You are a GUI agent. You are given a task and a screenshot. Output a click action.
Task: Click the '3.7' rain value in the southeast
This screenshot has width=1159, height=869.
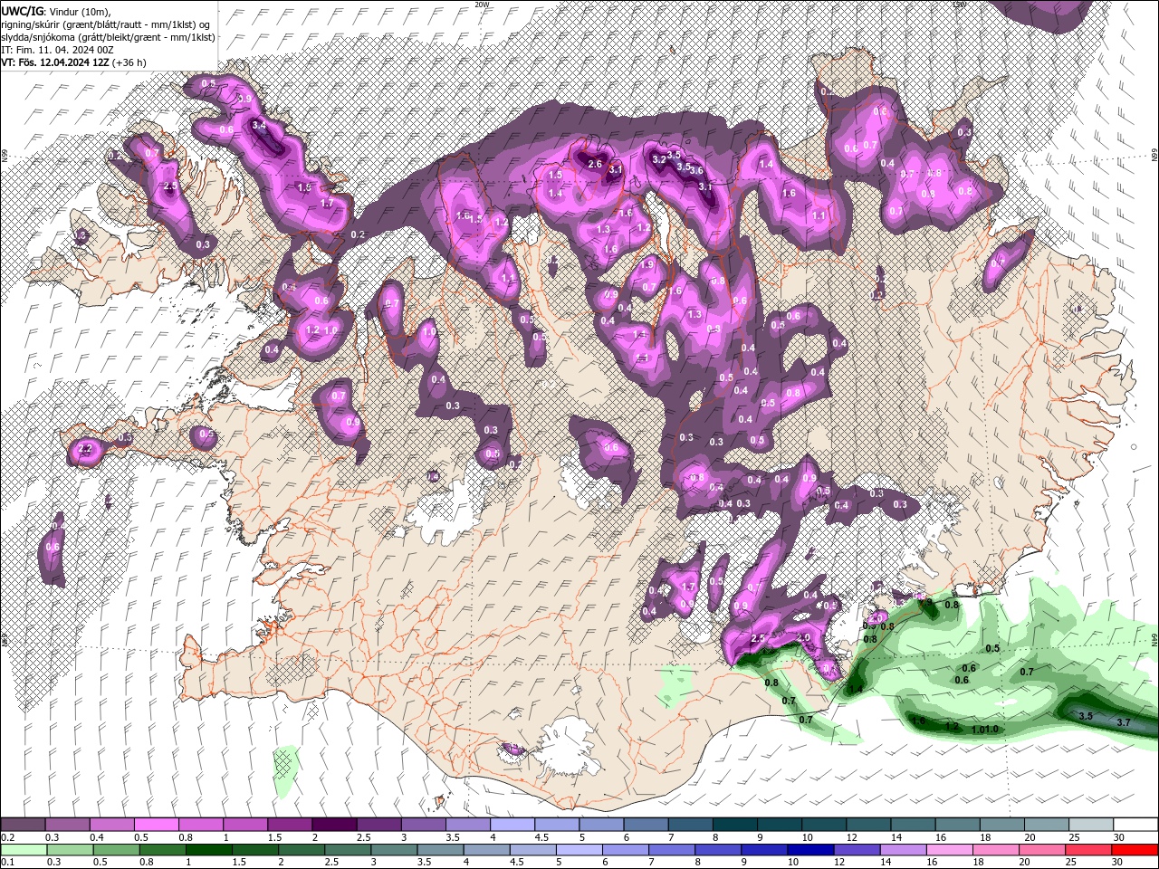pyautogui.click(x=1124, y=722)
